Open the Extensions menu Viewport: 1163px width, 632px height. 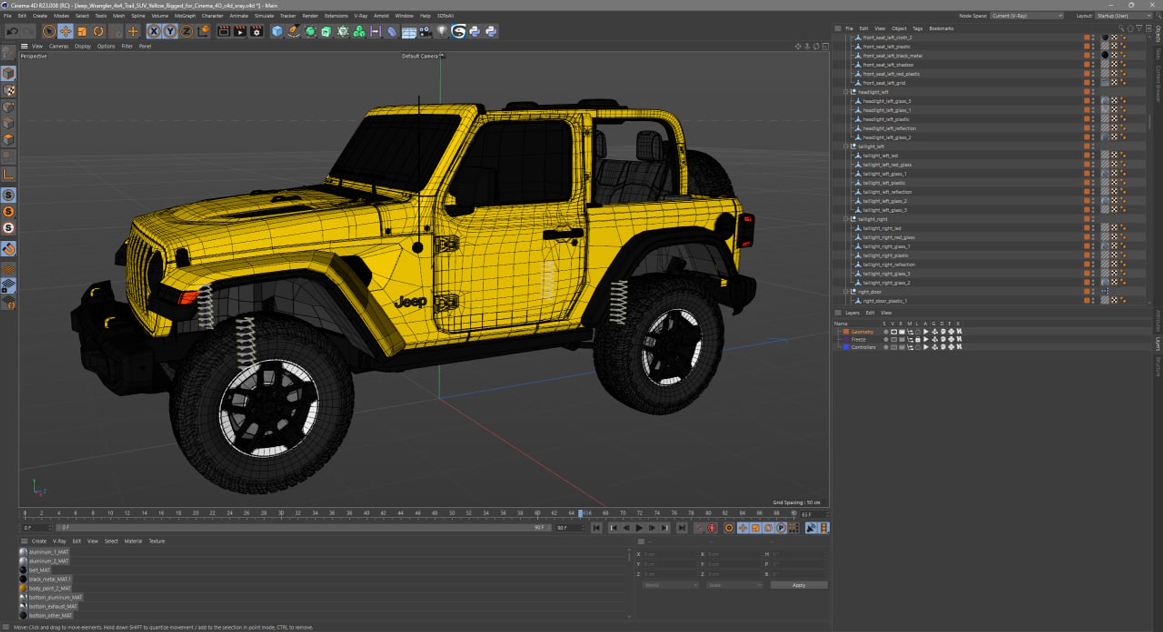point(336,16)
